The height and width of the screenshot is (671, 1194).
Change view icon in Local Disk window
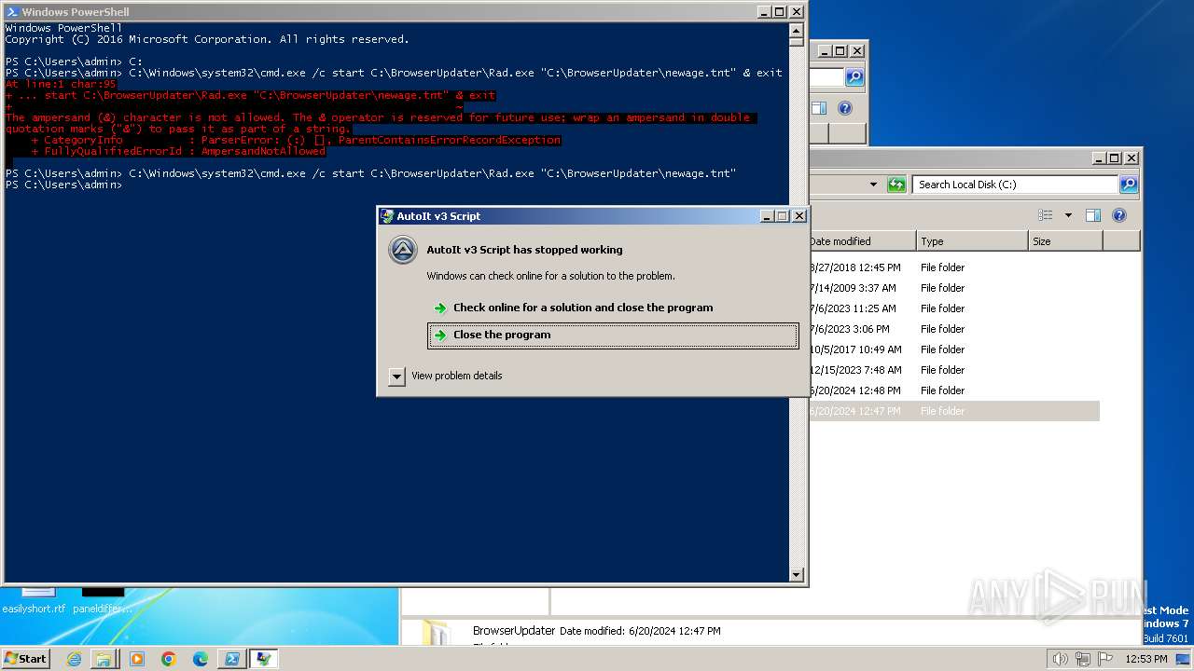1046,215
